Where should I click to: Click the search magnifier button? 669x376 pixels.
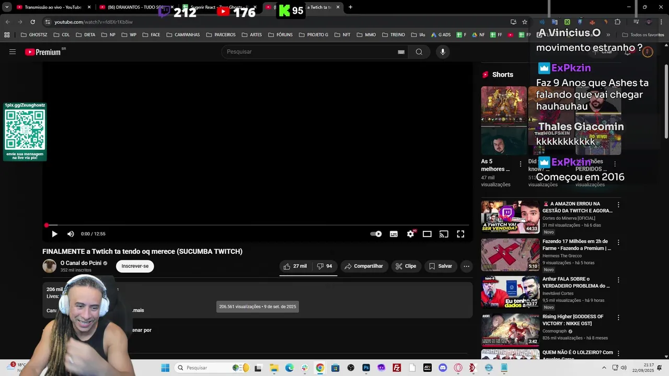tap(419, 52)
